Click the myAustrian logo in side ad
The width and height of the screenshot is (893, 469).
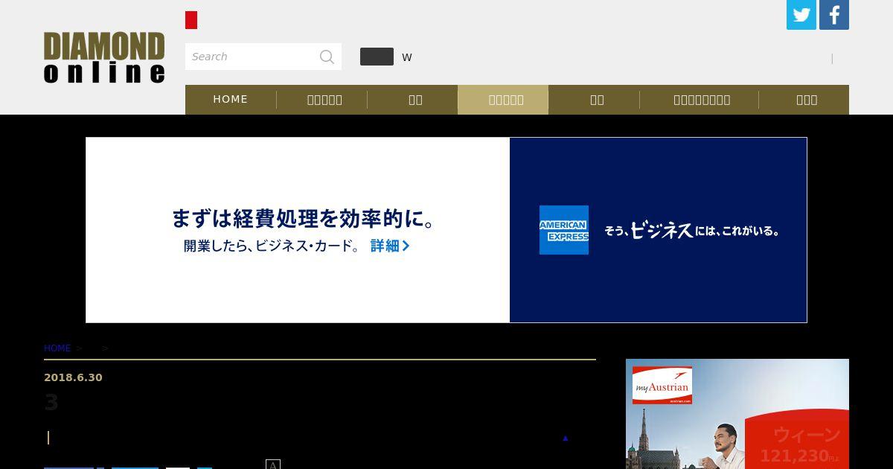[662, 385]
